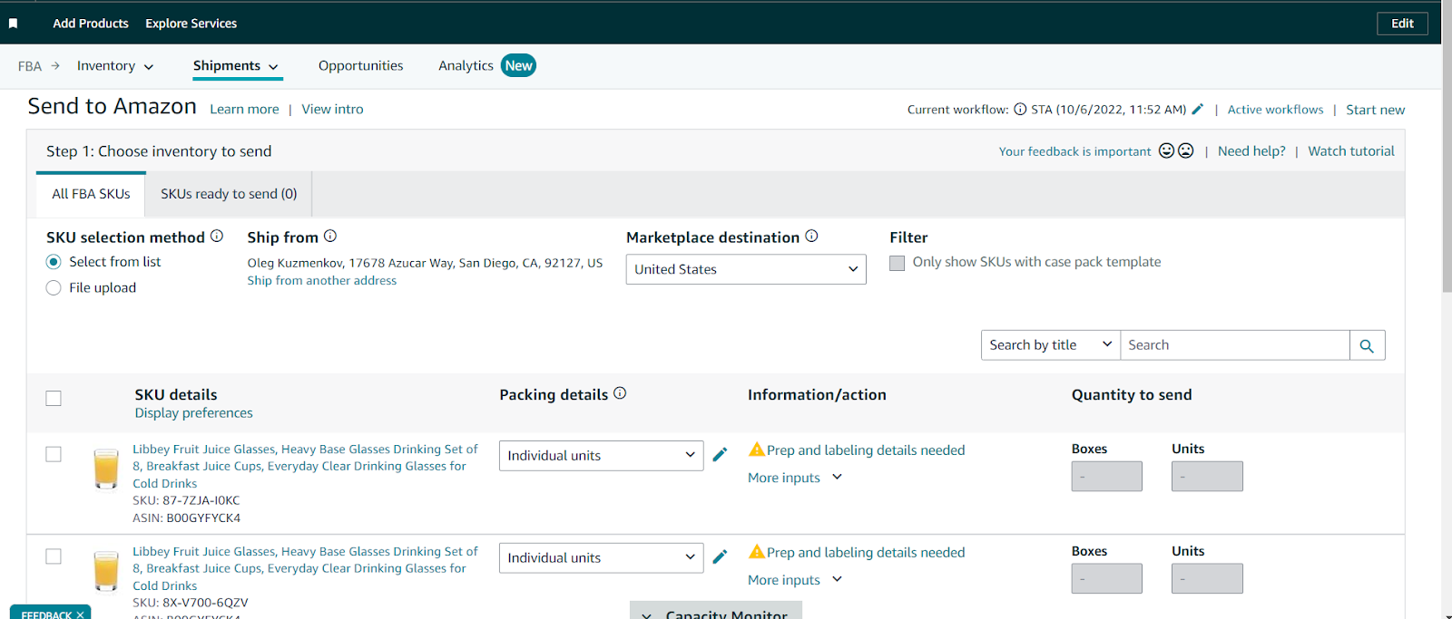Open the 'Learn more' link
The image size is (1452, 619).
(244, 110)
